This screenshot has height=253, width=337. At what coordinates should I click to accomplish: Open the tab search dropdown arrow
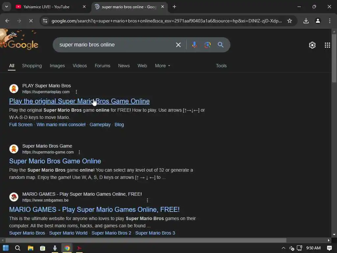tap(7, 7)
